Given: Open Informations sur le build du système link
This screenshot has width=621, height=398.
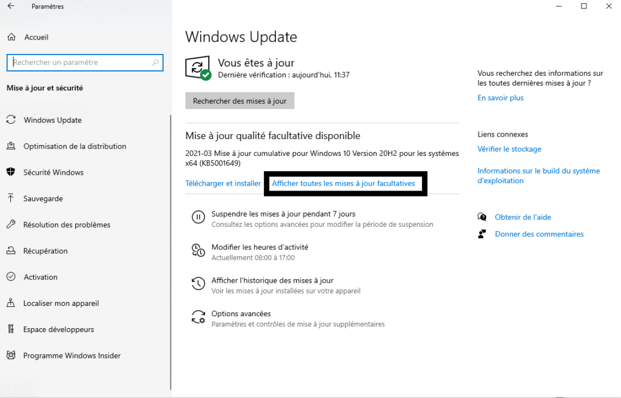Looking at the screenshot, I should point(539,175).
